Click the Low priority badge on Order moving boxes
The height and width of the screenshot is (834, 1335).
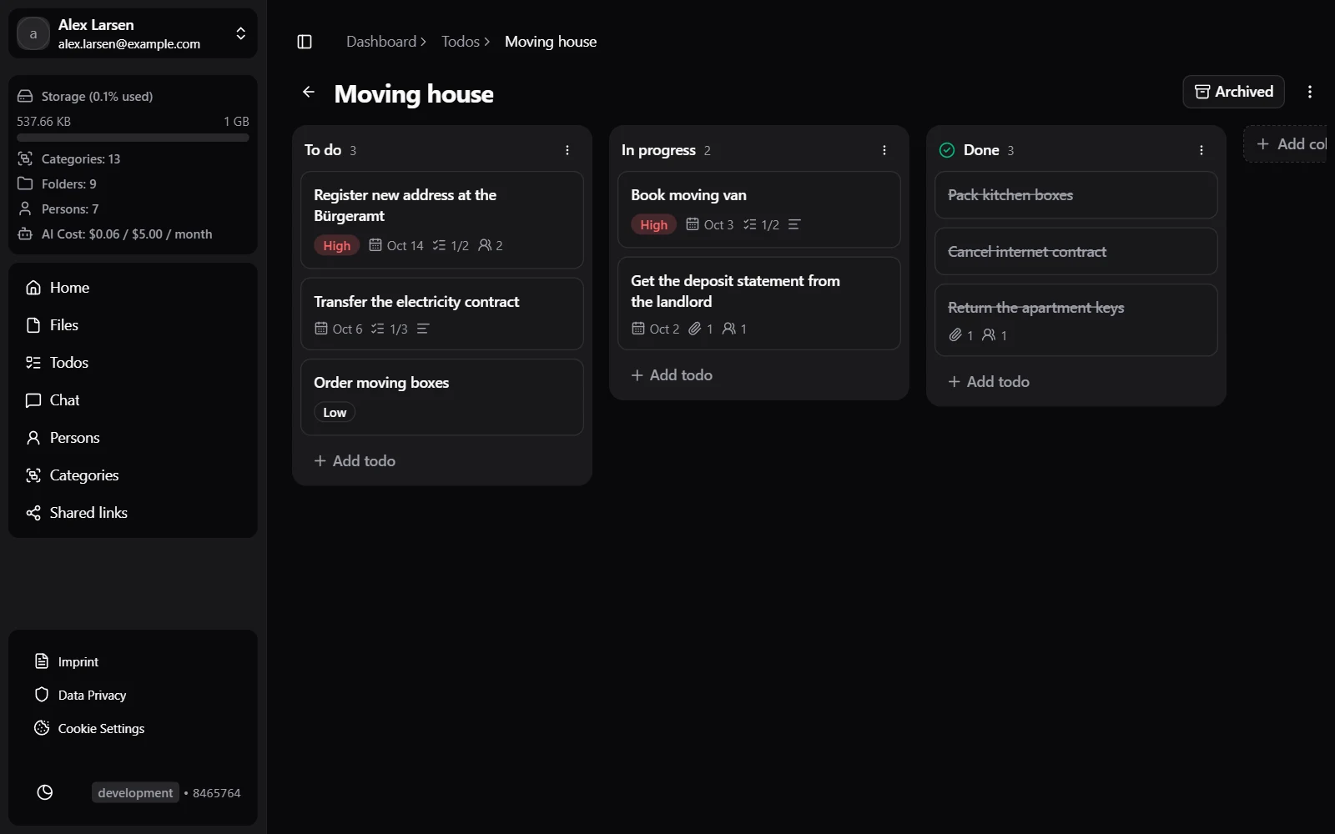(335, 412)
